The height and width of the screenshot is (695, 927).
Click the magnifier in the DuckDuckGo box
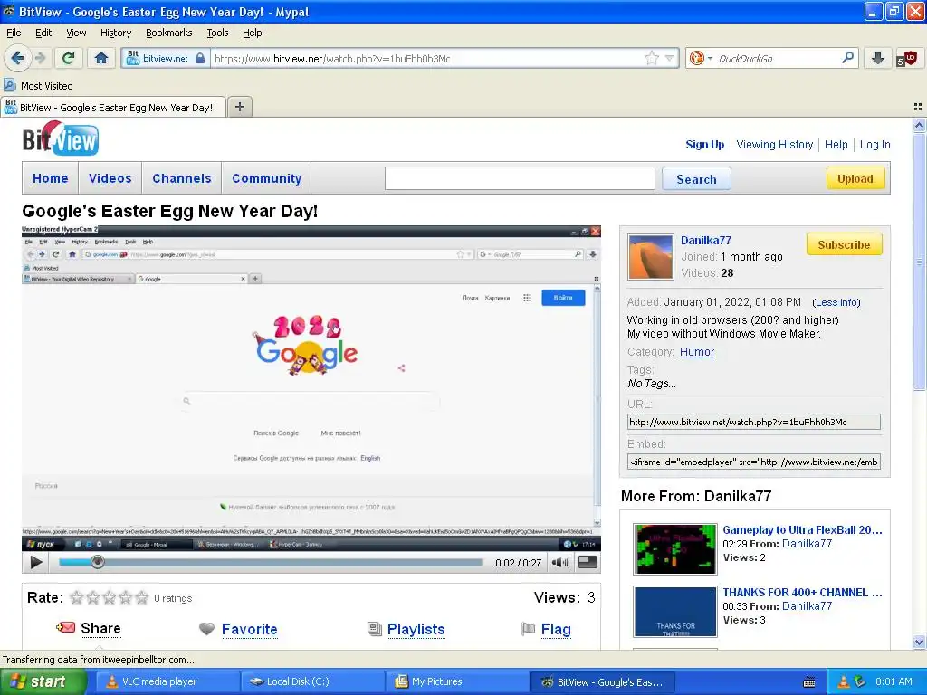pos(847,57)
